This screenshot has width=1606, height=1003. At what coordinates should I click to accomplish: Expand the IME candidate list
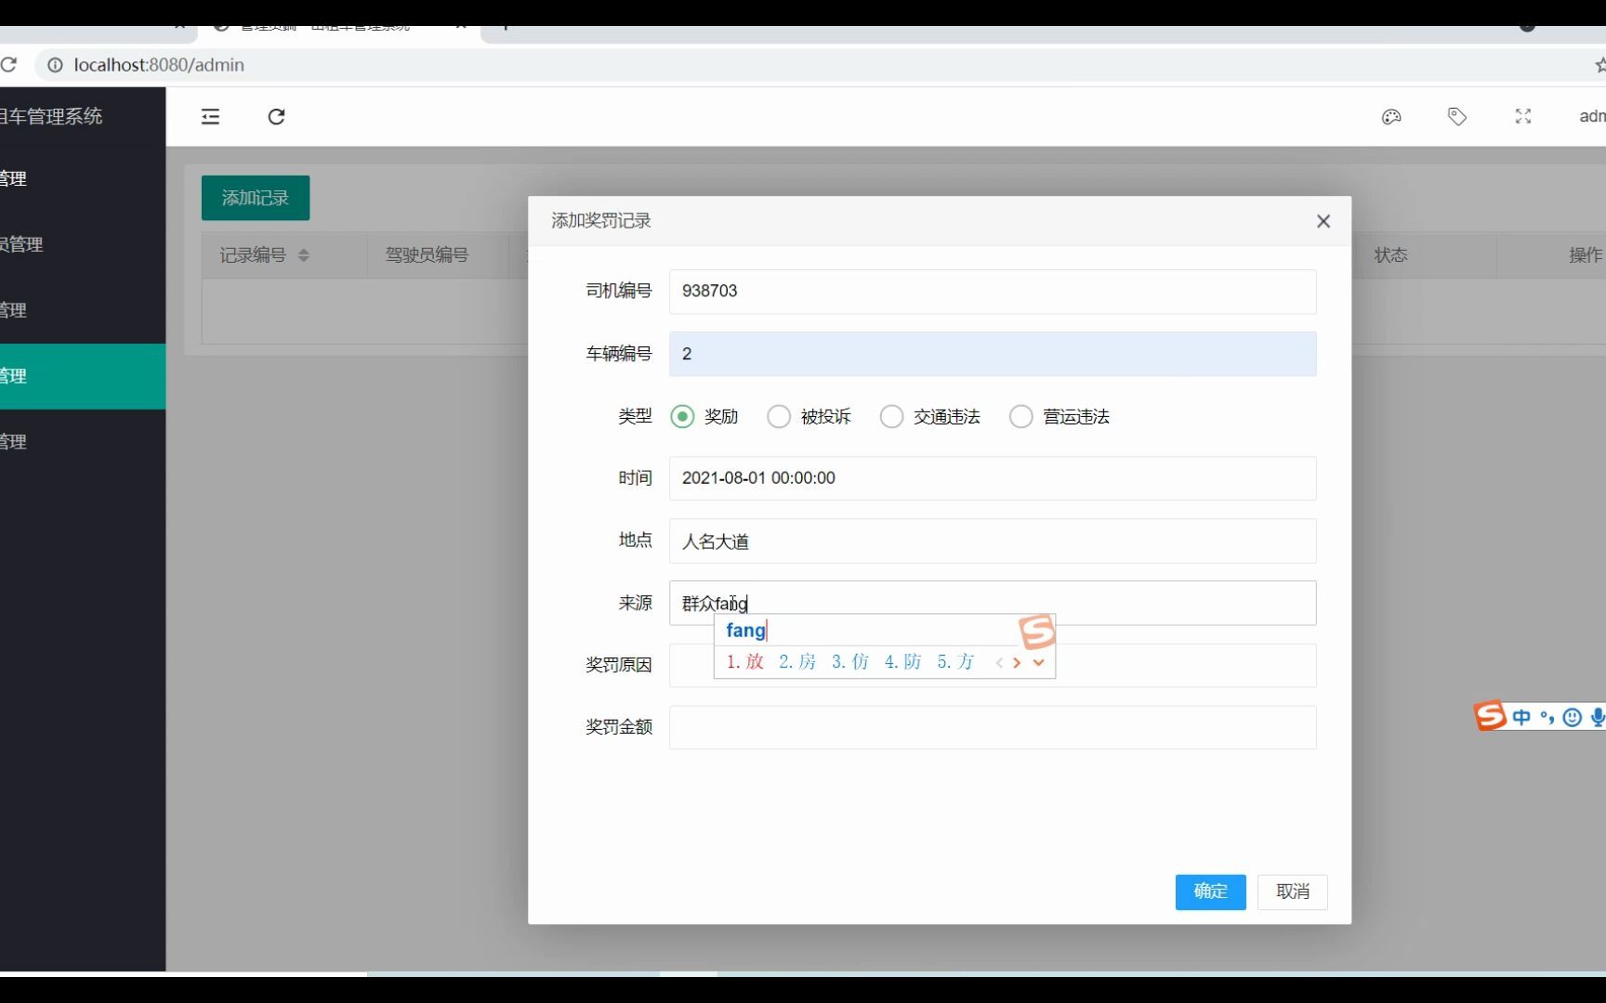pos(1039,662)
